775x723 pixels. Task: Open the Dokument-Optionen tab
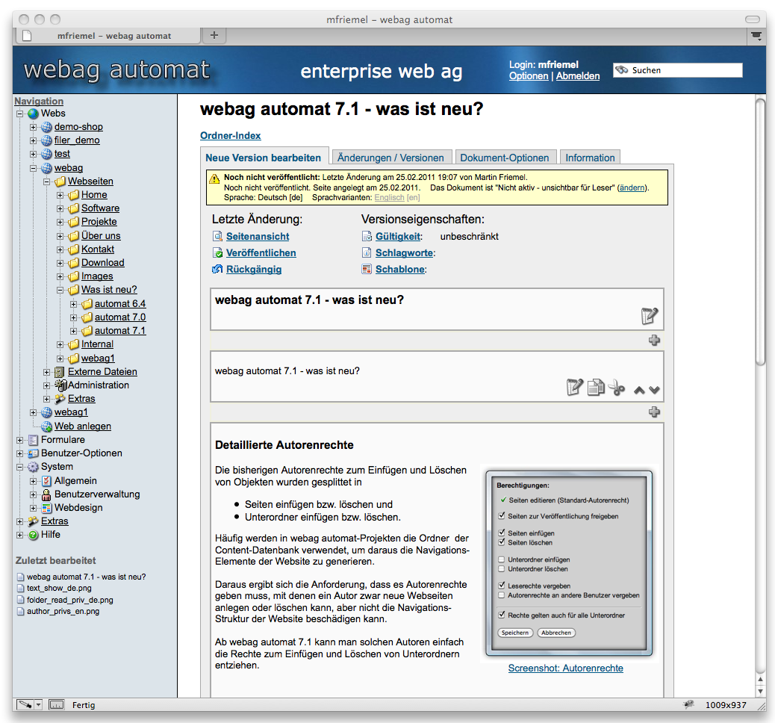[505, 158]
